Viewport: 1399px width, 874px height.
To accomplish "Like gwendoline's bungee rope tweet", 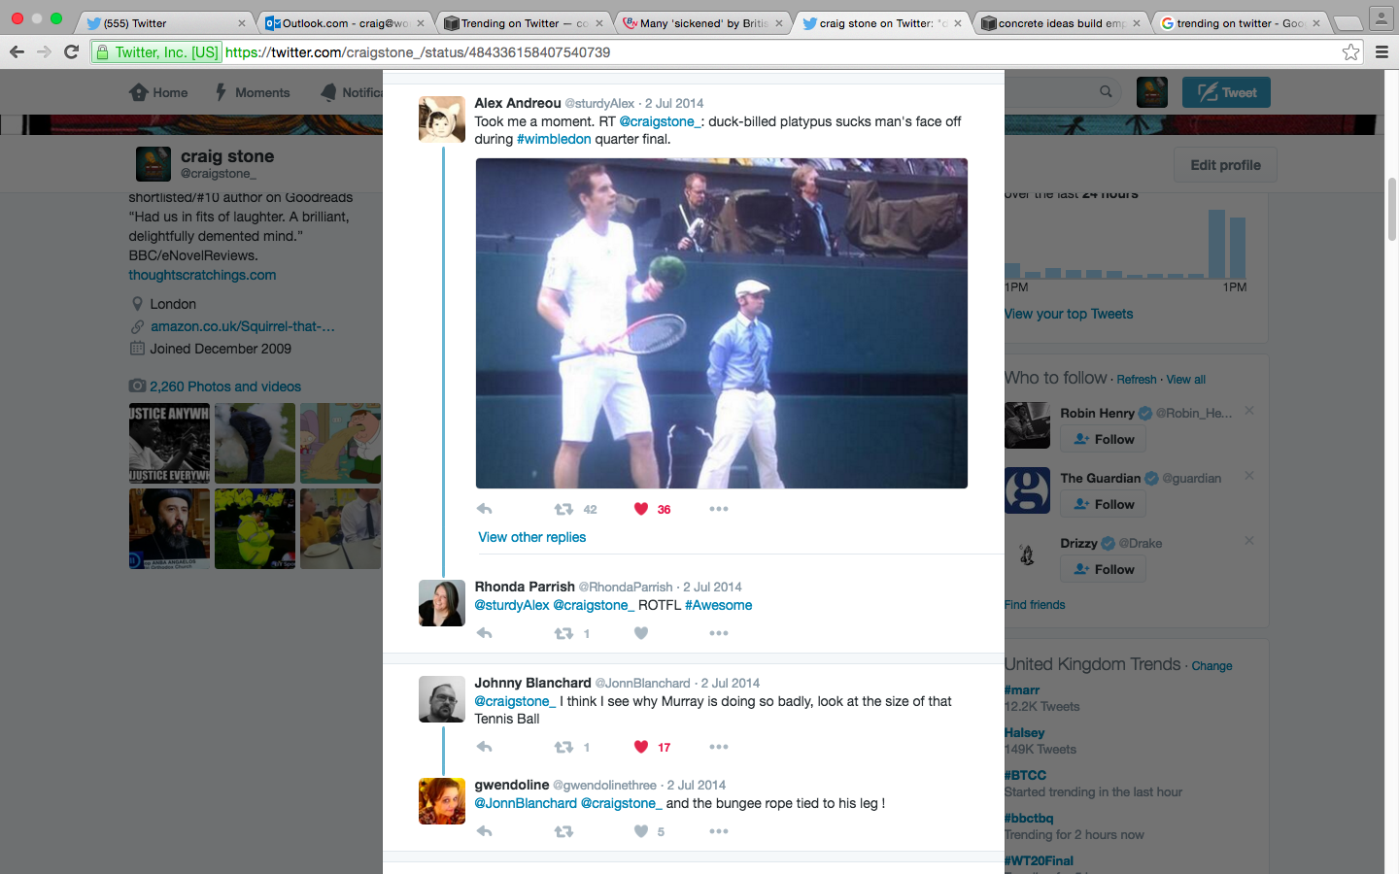I will pos(641,831).
